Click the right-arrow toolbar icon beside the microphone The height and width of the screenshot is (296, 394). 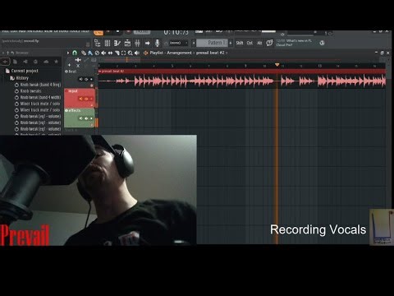coord(148,43)
